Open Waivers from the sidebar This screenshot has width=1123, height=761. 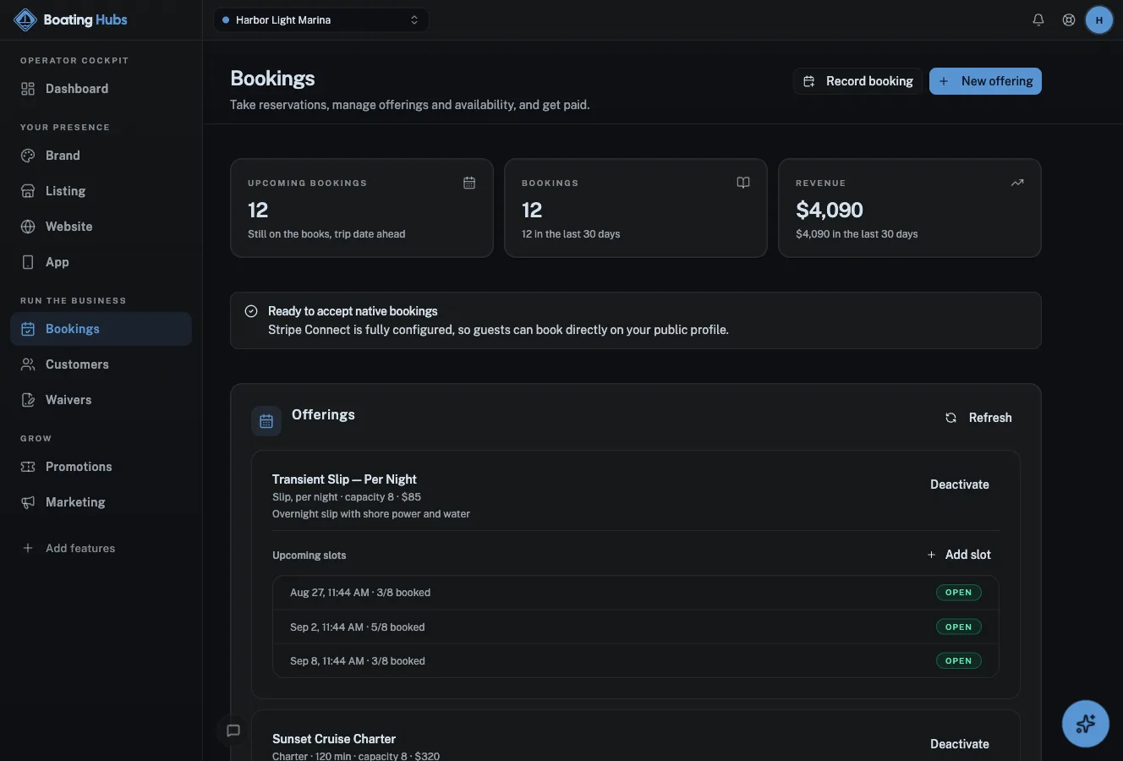pos(101,400)
